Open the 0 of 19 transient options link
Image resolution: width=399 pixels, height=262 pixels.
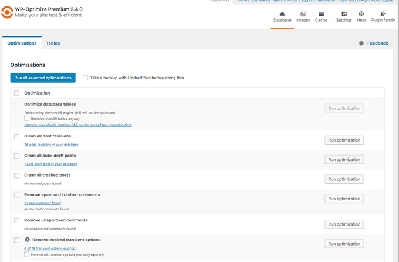(50, 248)
